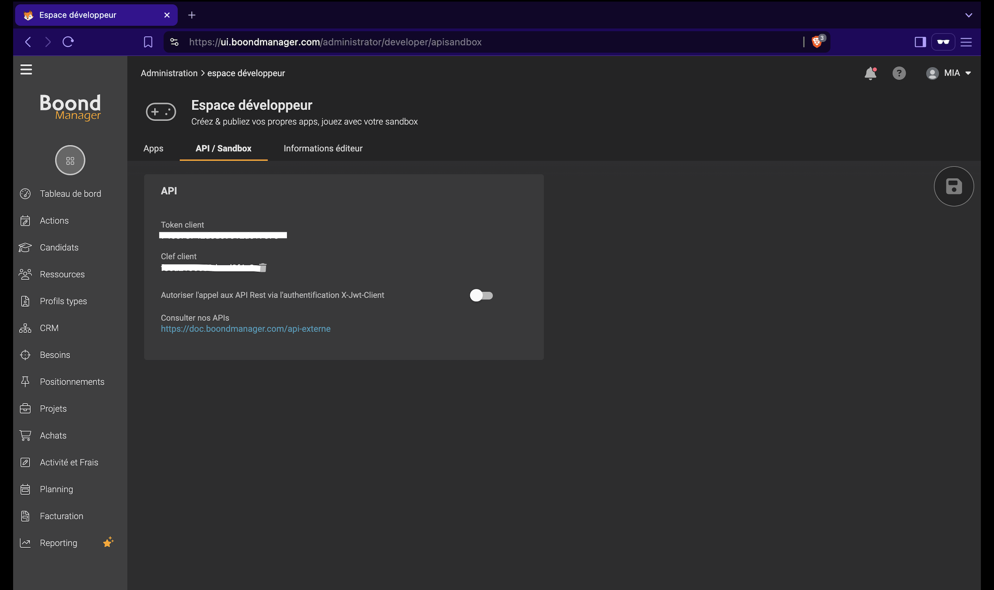Click the Tableau de bord gauge icon

(25, 194)
